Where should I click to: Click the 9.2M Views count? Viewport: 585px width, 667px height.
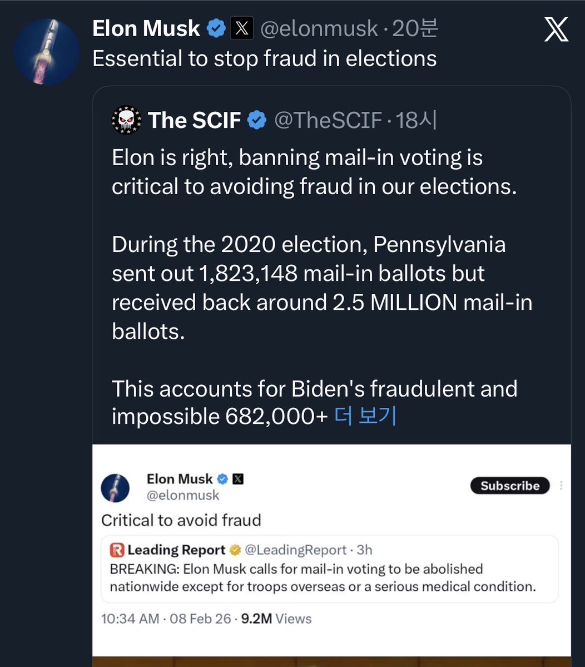click(x=276, y=619)
